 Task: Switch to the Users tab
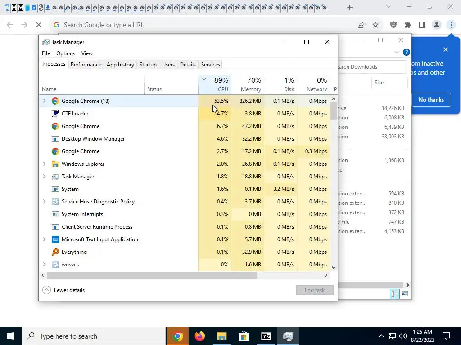[168, 65]
